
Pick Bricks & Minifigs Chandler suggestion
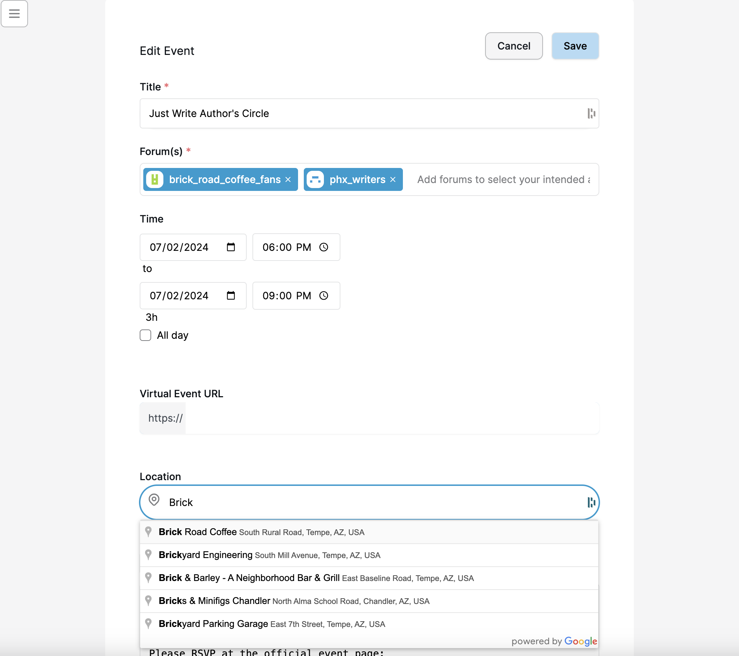click(x=369, y=601)
